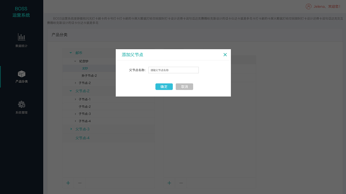Viewport: 346px width, 194px height.
Task: Open the 系统管理 gear icon
Action: pyautogui.click(x=21, y=105)
